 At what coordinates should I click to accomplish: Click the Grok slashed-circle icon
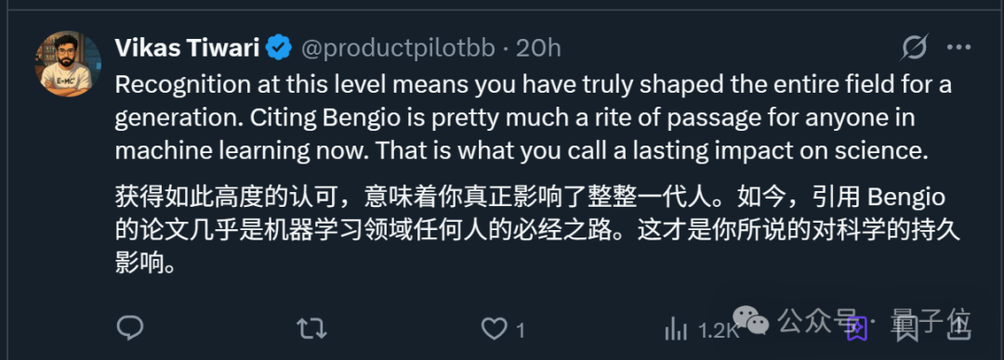pyautogui.click(x=915, y=47)
